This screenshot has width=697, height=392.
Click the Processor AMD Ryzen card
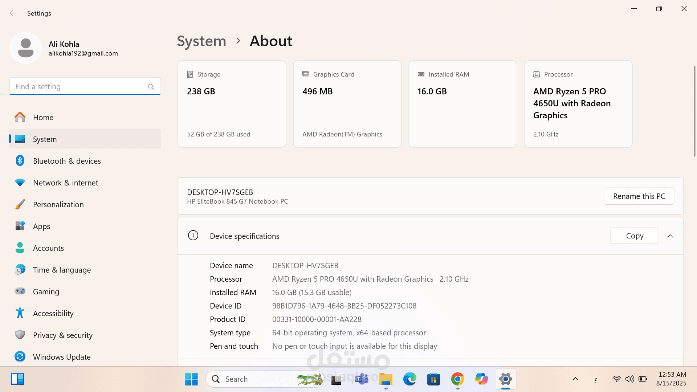pos(578,104)
